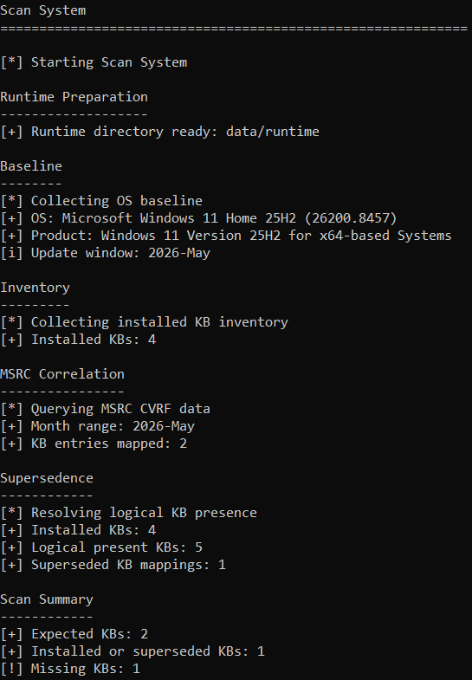
Task: Click 'Installed KBs: 4' under Supersedence
Action: click(x=78, y=530)
